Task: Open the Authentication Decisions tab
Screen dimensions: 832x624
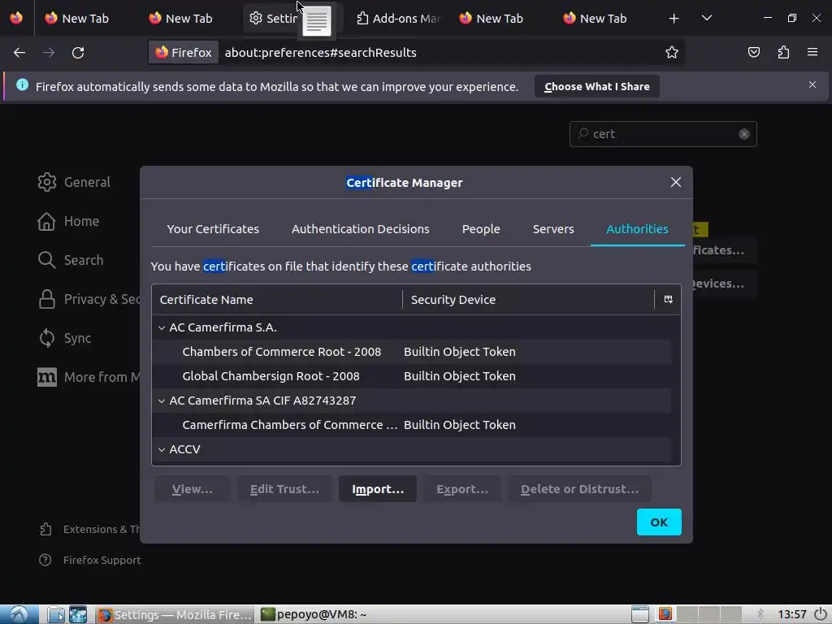Action: pyautogui.click(x=360, y=228)
